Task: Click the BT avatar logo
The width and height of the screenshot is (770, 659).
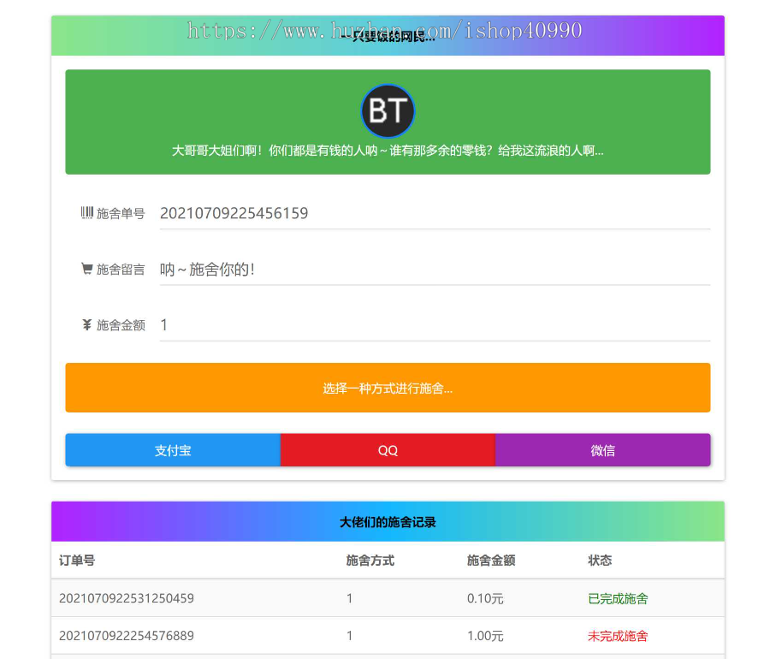Action: (388, 111)
